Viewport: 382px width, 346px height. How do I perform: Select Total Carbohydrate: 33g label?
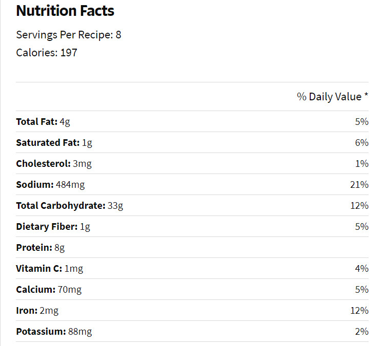(x=69, y=206)
